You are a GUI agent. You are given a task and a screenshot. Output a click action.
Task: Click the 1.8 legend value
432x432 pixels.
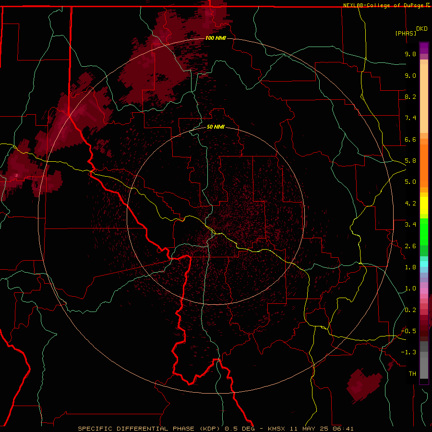(x=410, y=267)
